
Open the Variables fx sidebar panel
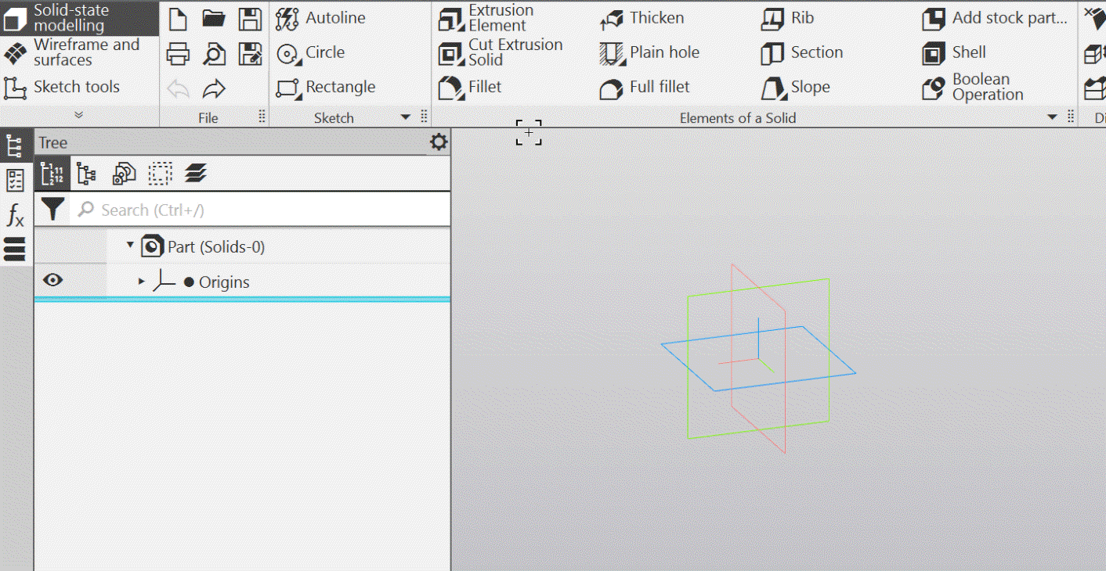[x=15, y=214]
